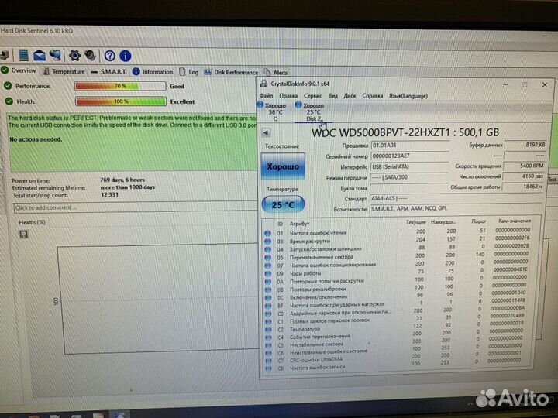
Task: Open the Вид menu
Action: pos(332,96)
